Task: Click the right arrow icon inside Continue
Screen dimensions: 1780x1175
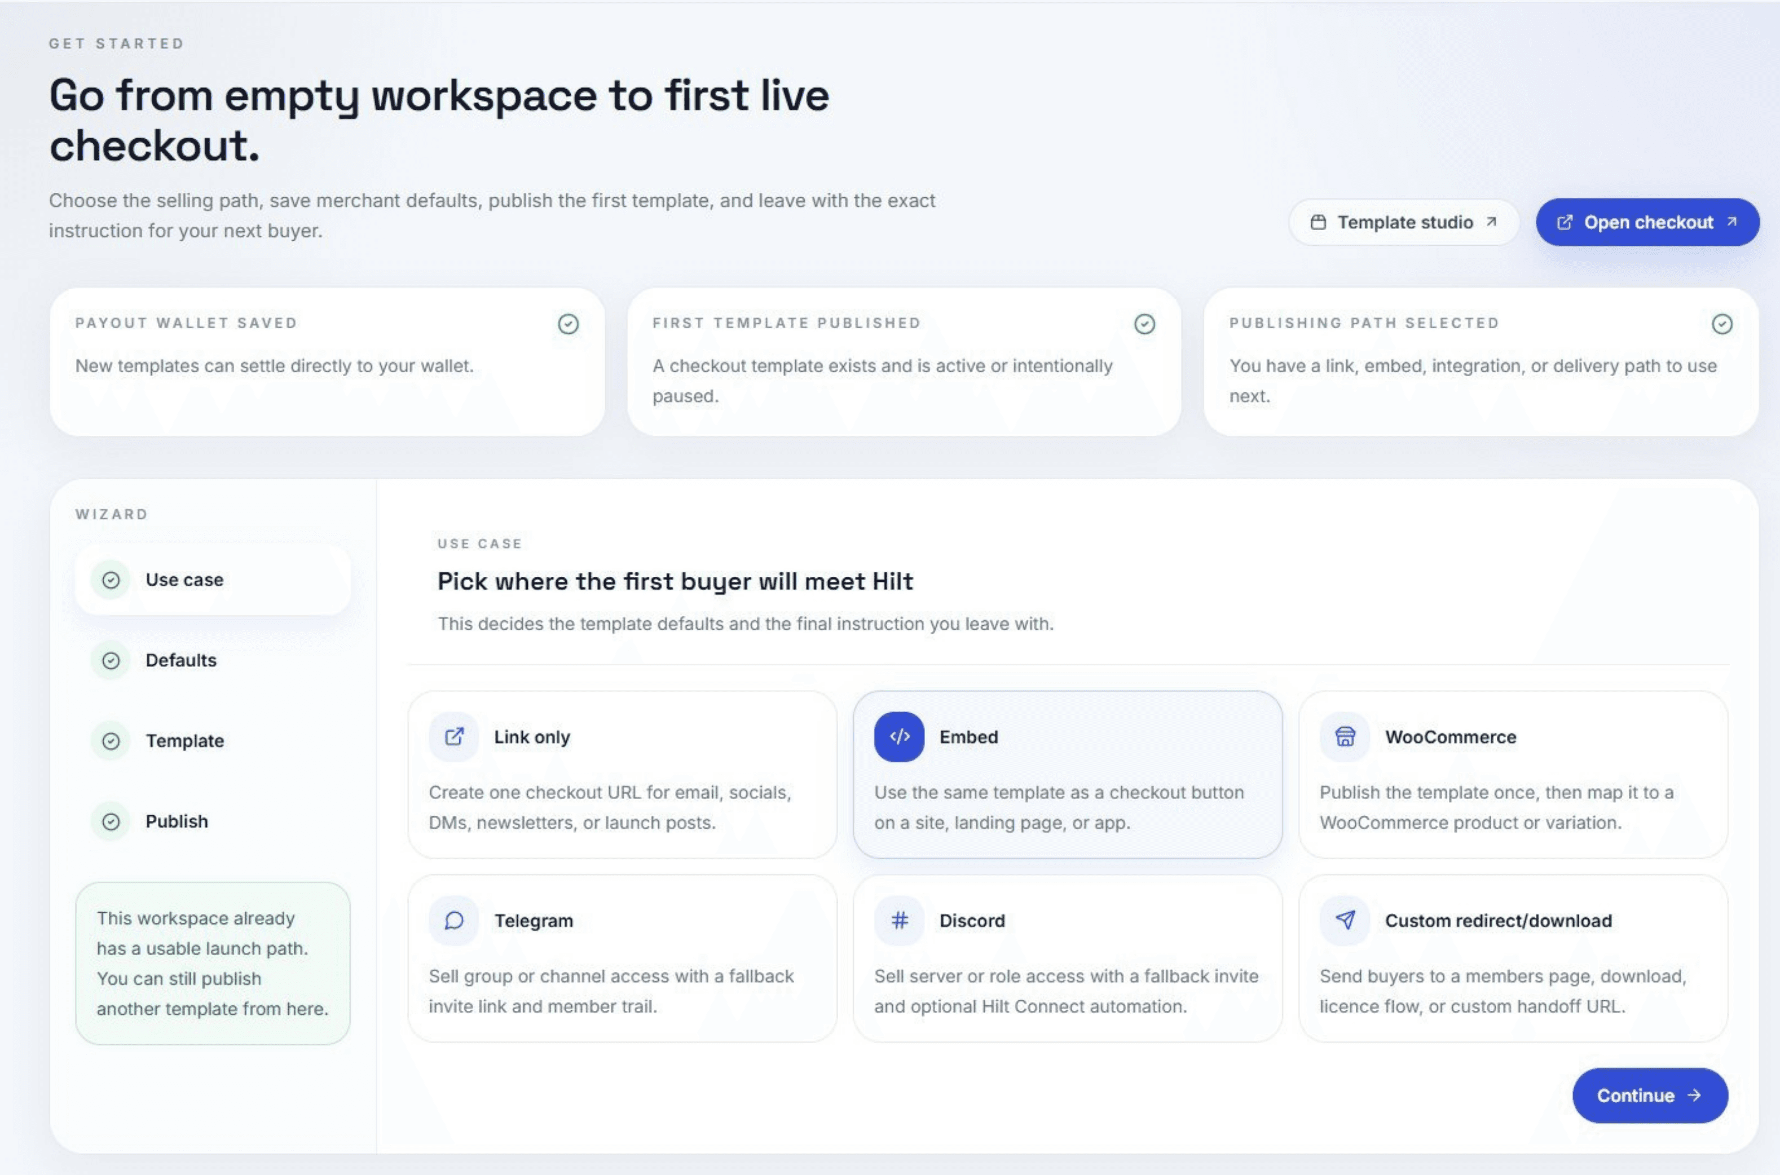Action: pos(1695,1095)
